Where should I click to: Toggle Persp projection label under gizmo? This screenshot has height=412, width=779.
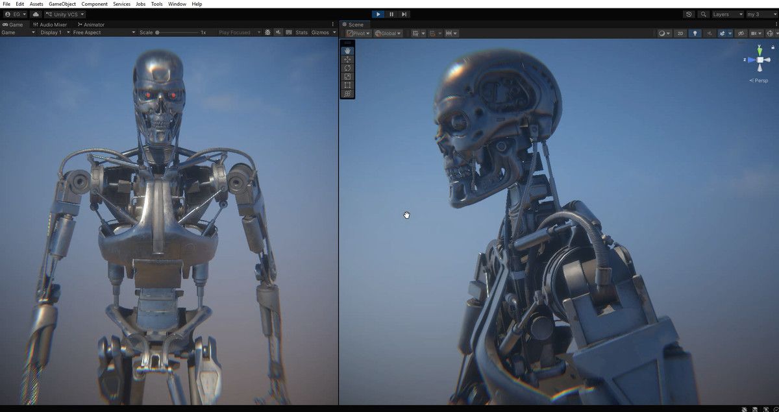(x=760, y=80)
